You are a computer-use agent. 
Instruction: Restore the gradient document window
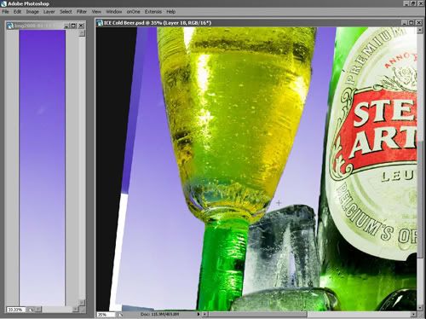click(x=74, y=26)
